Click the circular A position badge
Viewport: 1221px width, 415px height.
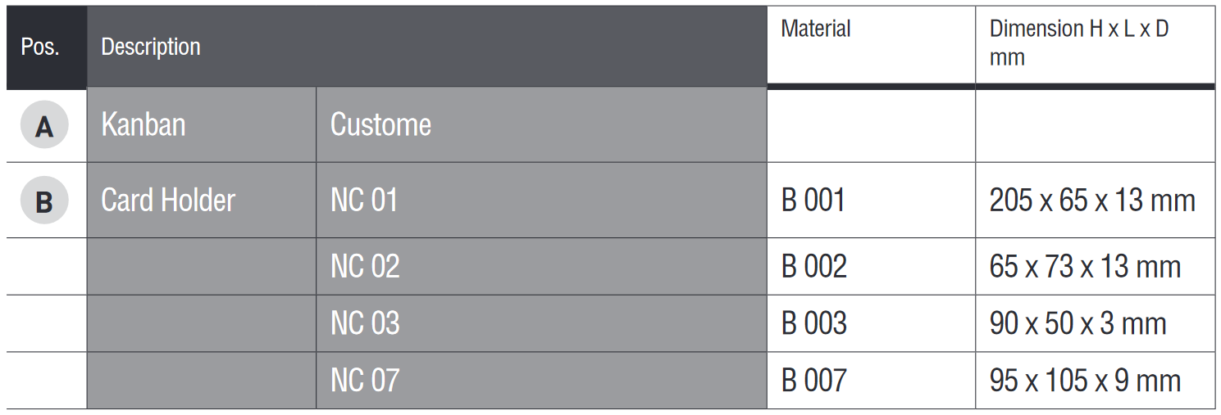44,126
